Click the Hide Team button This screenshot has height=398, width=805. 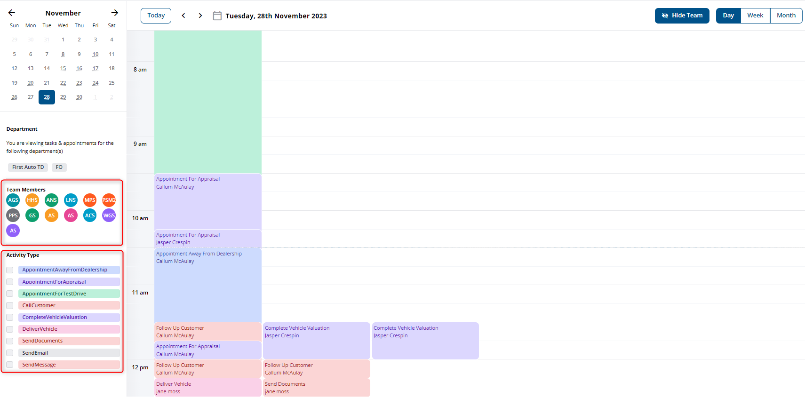pos(682,16)
